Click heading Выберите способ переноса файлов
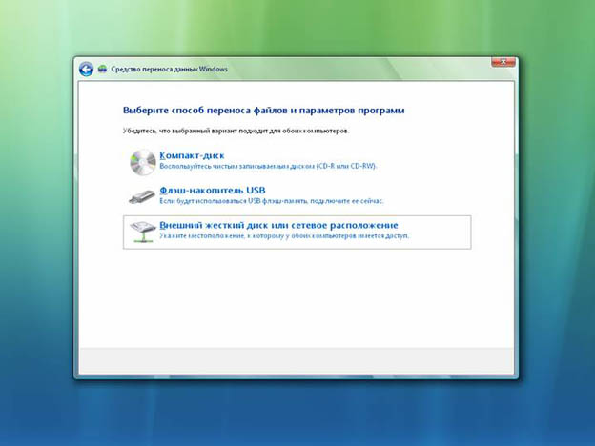 [264, 111]
